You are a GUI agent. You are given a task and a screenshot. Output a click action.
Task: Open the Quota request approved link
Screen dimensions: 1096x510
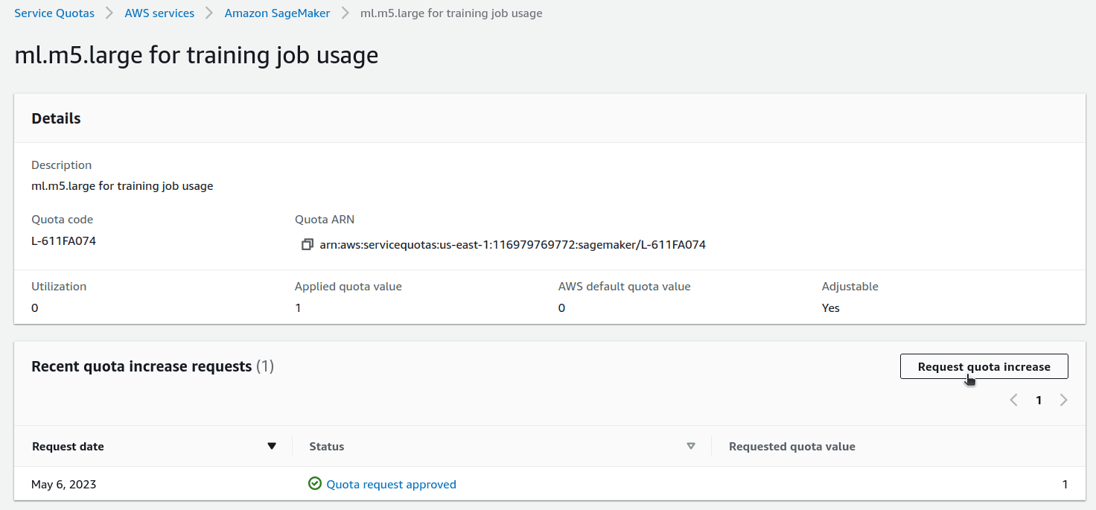(x=391, y=484)
